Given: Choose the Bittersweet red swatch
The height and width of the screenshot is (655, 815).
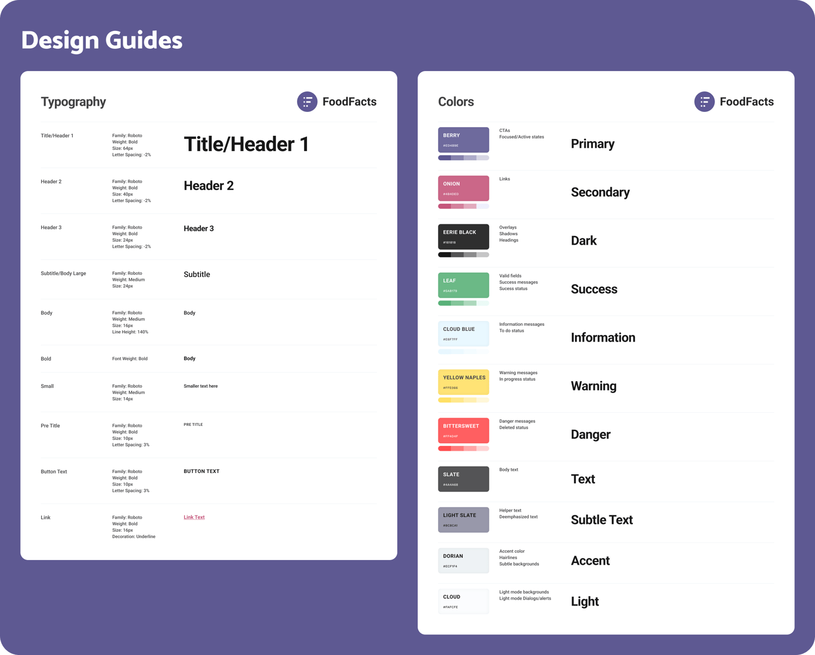Looking at the screenshot, I should point(463,431).
